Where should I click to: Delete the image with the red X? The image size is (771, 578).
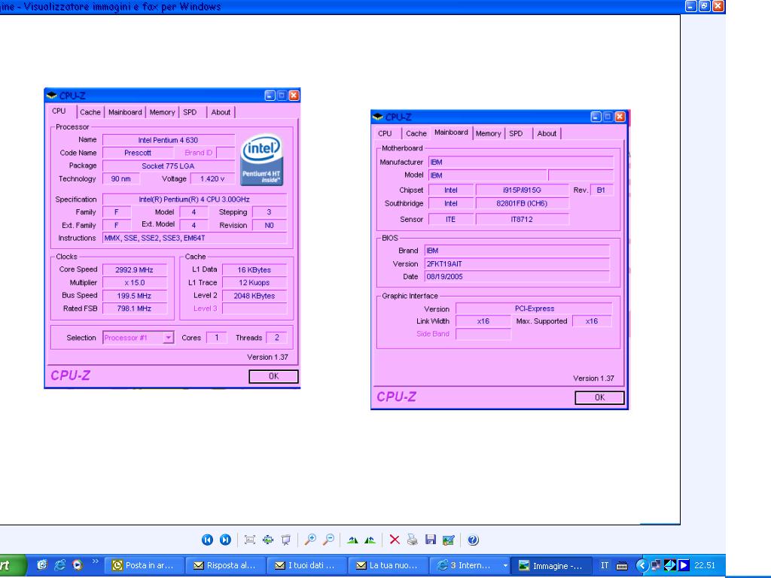point(395,540)
